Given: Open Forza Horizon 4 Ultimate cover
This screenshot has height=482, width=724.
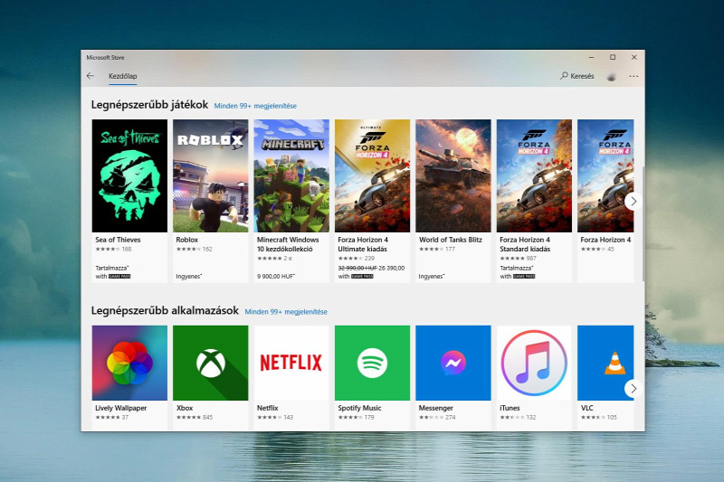Looking at the screenshot, I should 372,175.
